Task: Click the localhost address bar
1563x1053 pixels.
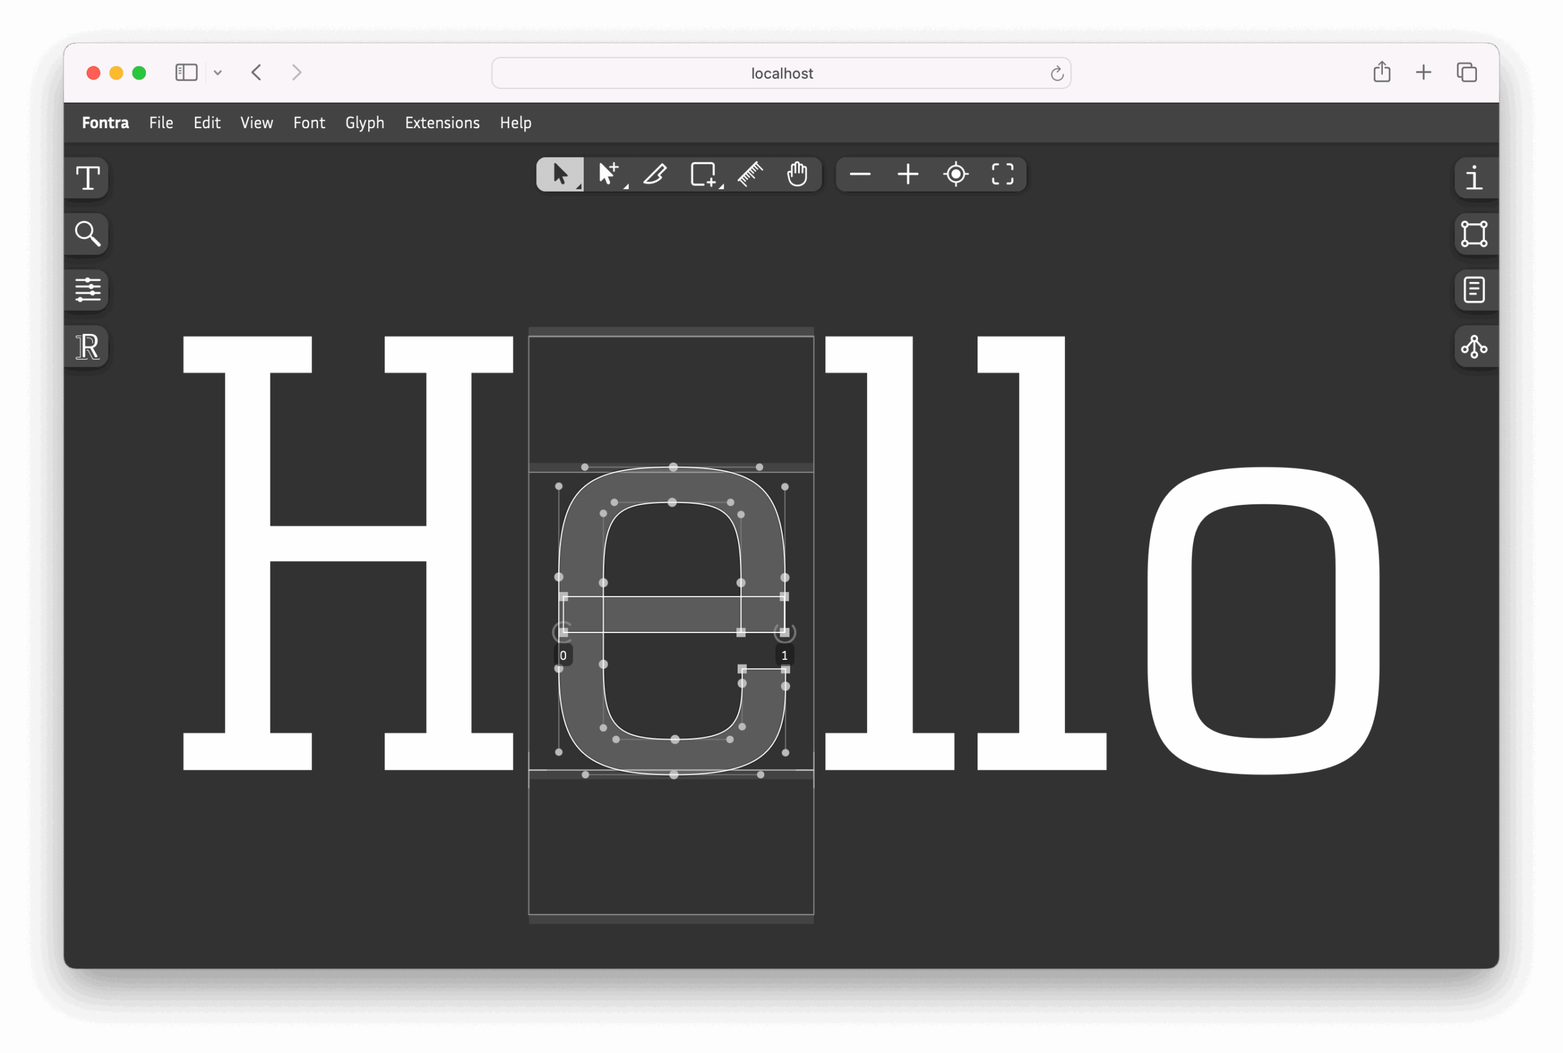Action: coord(781,73)
